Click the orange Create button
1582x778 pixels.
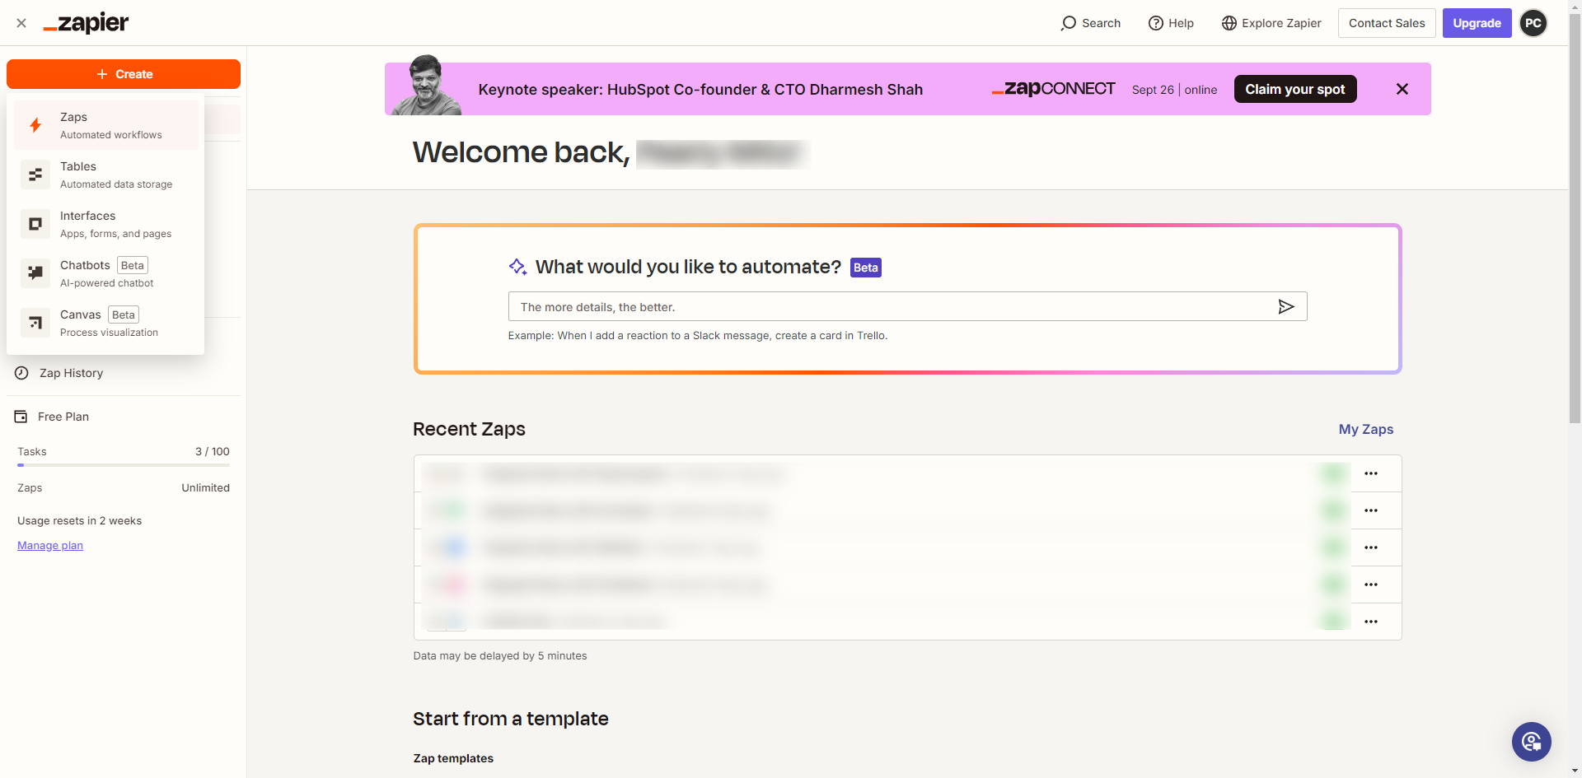pyautogui.click(x=124, y=74)
